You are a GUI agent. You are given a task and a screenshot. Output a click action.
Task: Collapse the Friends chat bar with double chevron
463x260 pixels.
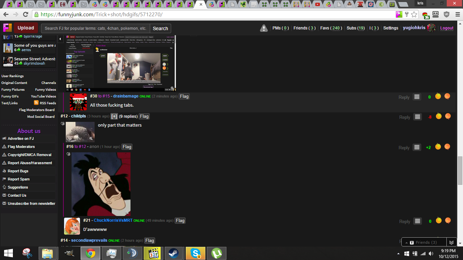pos(451,242)
